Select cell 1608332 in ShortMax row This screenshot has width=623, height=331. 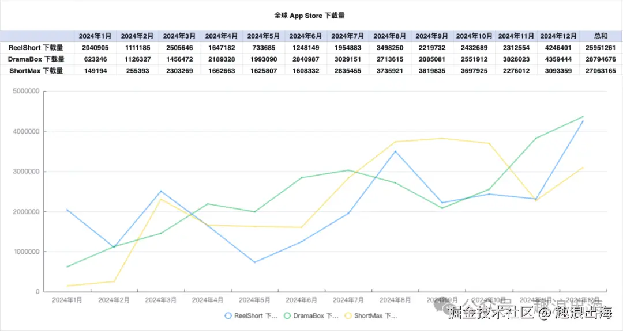[306, 71]
